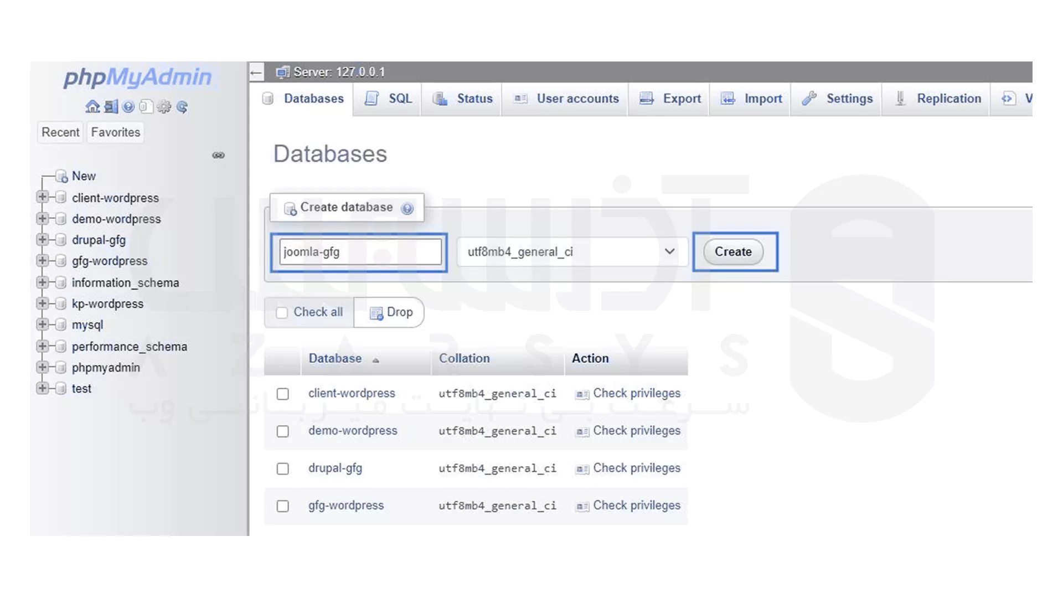The width and height of the screenshot is (1063, 598).
Task: Open the client-wordpress database link in table
Action: (352, 393)
